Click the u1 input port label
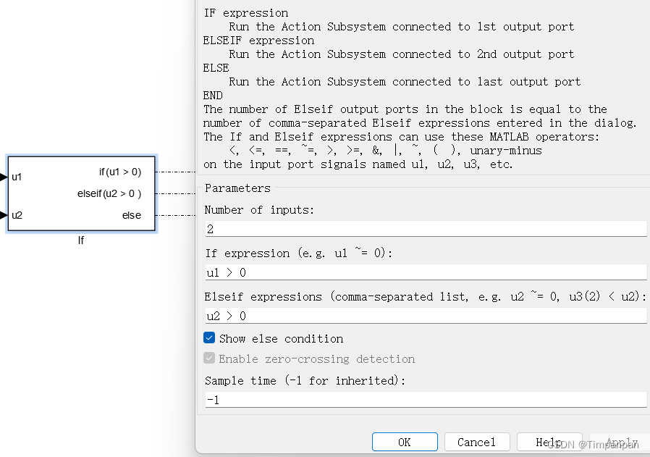 [x=17, y=176]
